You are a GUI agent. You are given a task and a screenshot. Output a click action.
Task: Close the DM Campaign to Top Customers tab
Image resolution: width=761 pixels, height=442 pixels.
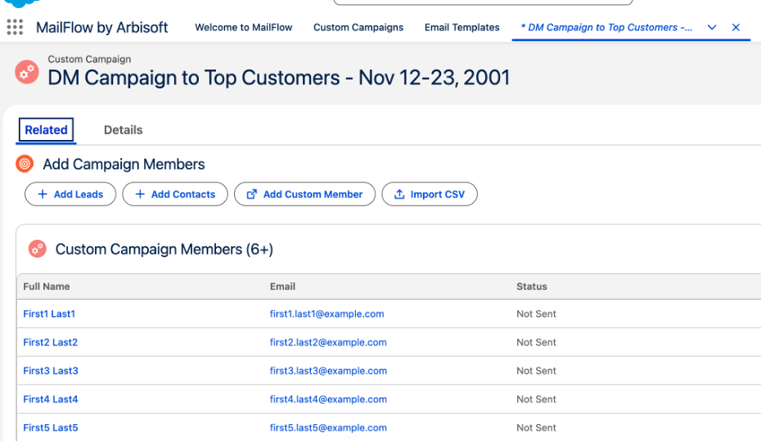coord(736,27)
